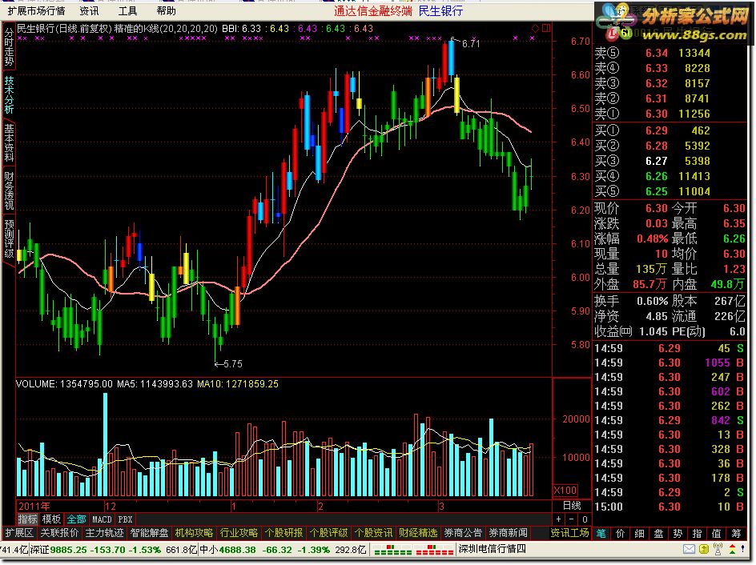Open the 机构攻略 tab
756x565 pixels.
pos(194,533)
